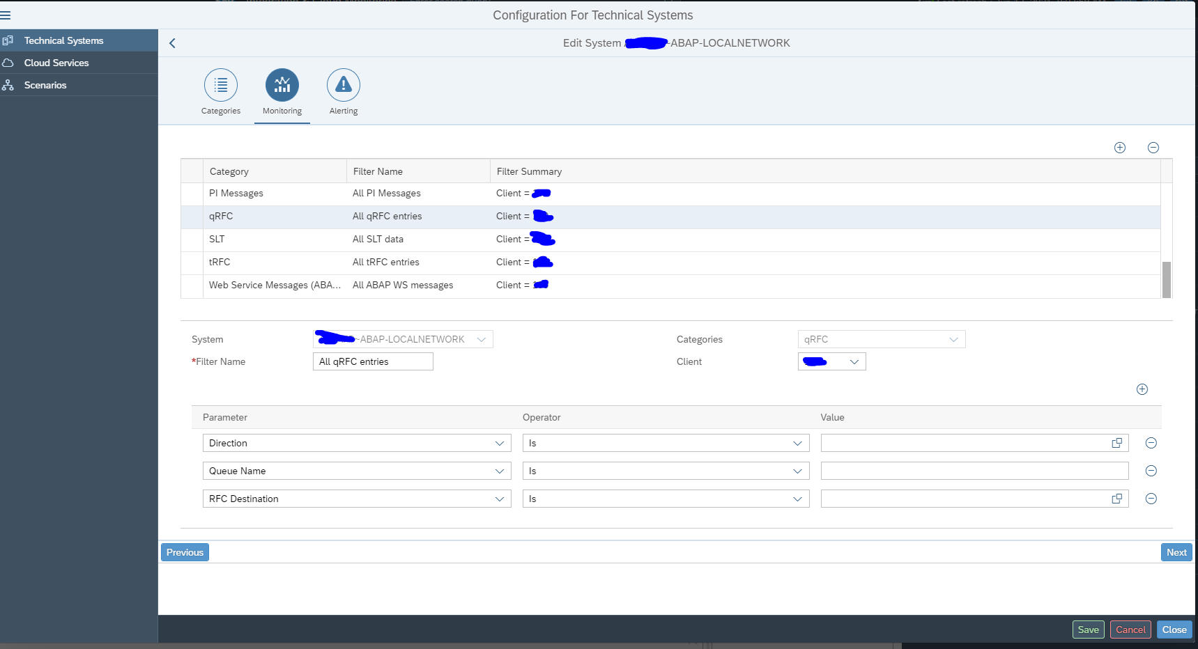The image size is (1198, 649).
Task: Click the filter table's vertical scrollbar
Action: [x=1167, y=279]
